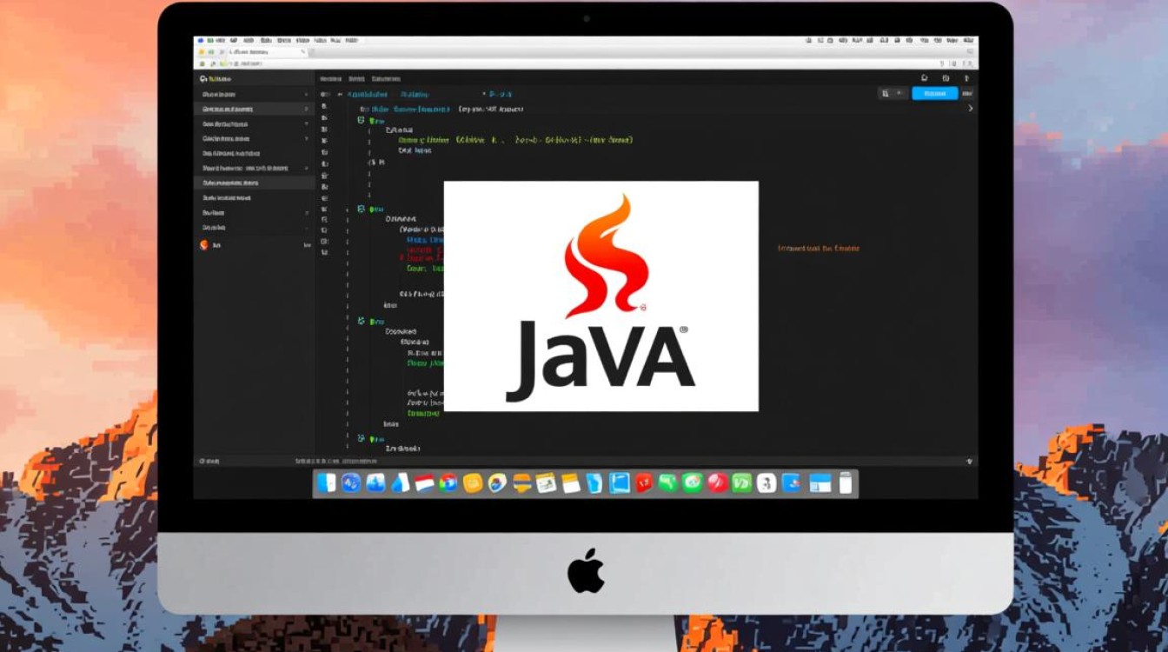Open the Trash at the dock's right end
This screenshot has width=1168, height=652.
845,483
